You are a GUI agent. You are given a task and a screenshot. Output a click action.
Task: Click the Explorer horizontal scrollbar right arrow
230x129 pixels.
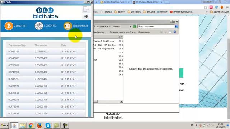pyautogui.click(x=121, y=101)
